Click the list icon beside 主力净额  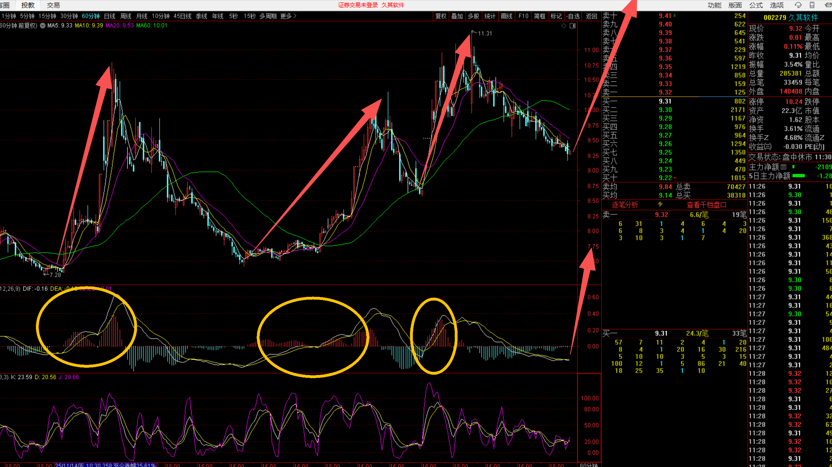click(x=783, y=167)
